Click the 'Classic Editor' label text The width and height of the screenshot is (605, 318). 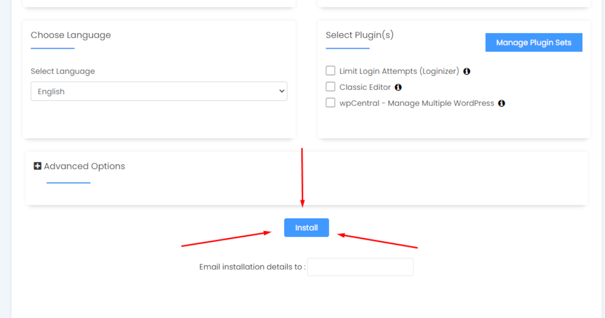click(365, 87)
